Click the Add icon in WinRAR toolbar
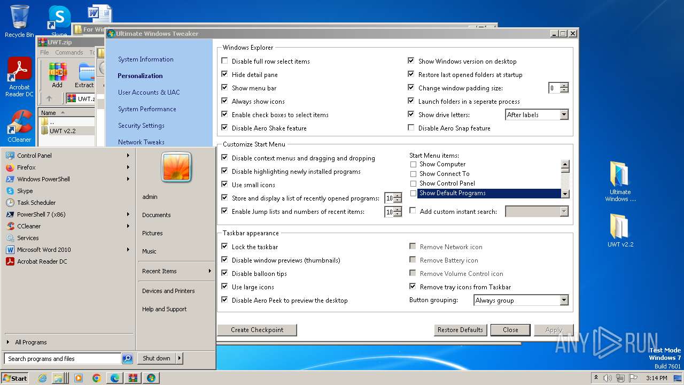 click(x=57, y=75)
